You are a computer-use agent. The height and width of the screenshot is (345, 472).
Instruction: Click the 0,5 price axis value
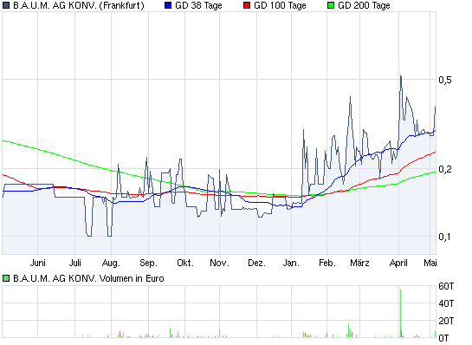(445, 80)
